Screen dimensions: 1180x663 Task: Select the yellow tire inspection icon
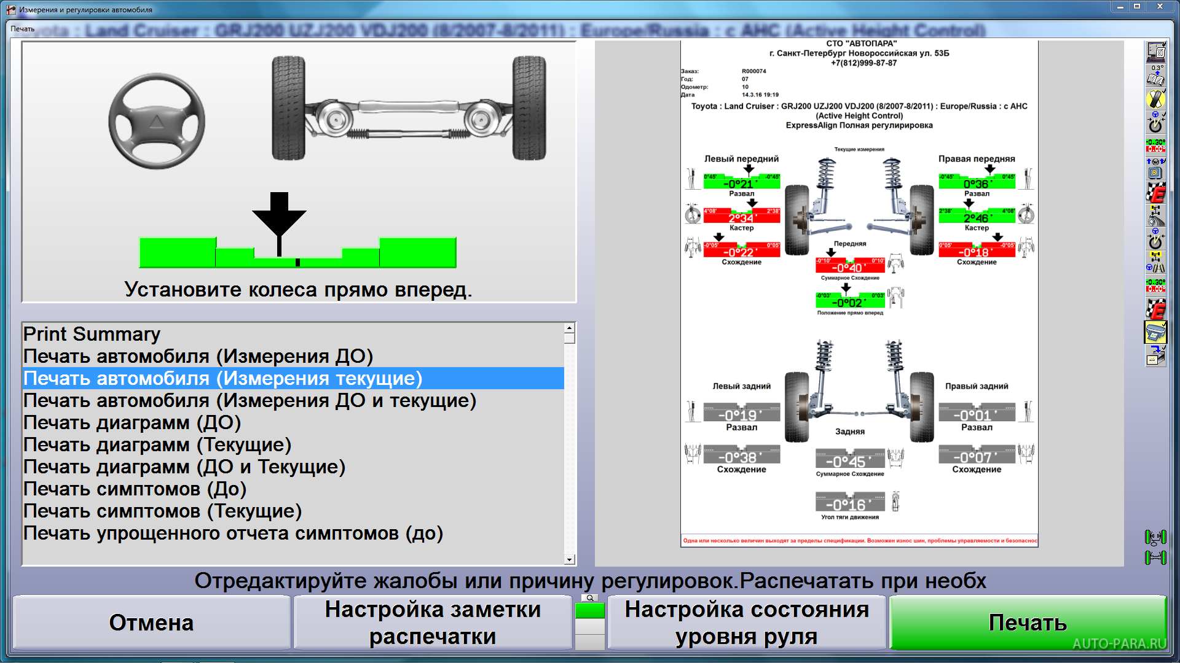(1156, 99)
